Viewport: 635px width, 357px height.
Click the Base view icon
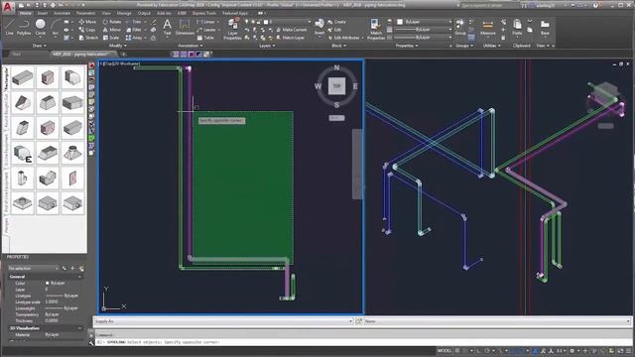pyautogui.click(x=545, y=28)
